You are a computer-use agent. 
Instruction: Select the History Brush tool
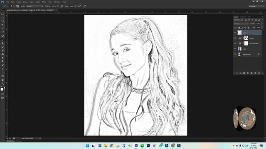[x=2, y=47]
